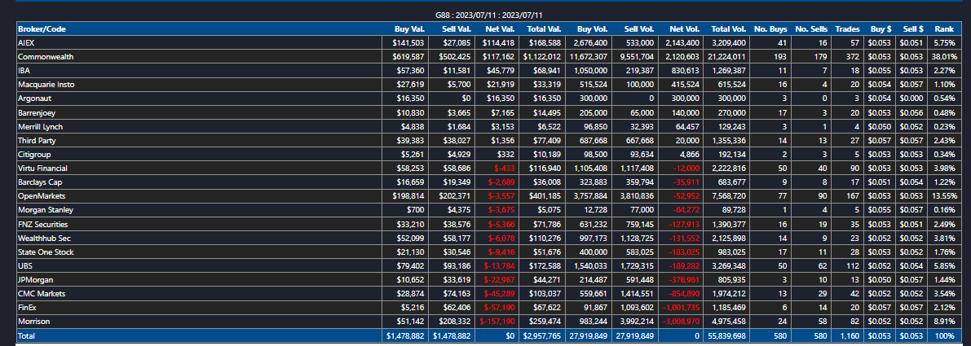Click the Trades column header
The width and height of the screenshot is (971, 346).
click(x=847, y=29)
